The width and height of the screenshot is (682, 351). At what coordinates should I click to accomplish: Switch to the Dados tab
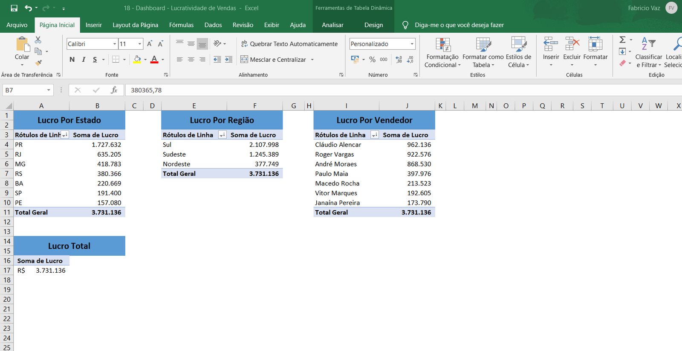[213, 25]
